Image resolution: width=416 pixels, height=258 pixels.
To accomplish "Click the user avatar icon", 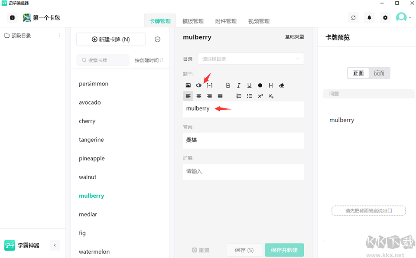I will (401, 17).
